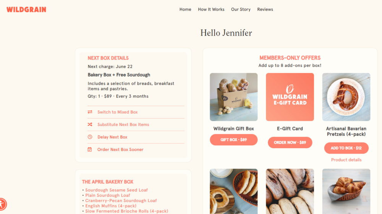Select the Switch to Mixed Box link
This screenshot has width=382, height=214.
(117, 112)
